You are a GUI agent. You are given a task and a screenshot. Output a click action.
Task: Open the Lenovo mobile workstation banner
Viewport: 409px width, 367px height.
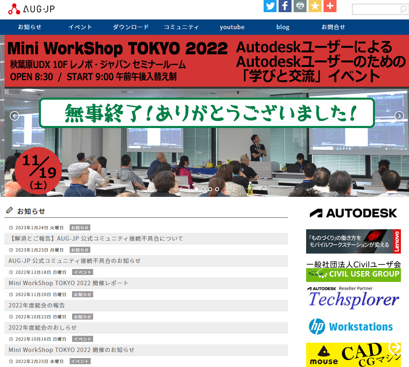[354, 241]
